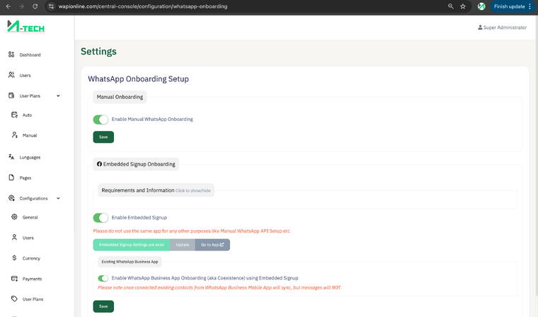Click Update embedded signup settings button
The width and height of the screenshot is (538, 317).
183,245
